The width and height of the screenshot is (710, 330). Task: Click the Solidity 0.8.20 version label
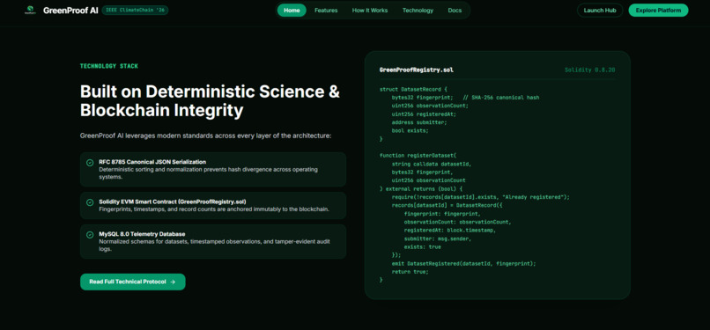590,70
